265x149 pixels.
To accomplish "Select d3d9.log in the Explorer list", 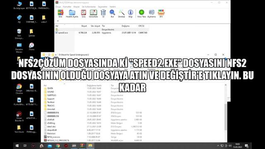I will (51, 123).
